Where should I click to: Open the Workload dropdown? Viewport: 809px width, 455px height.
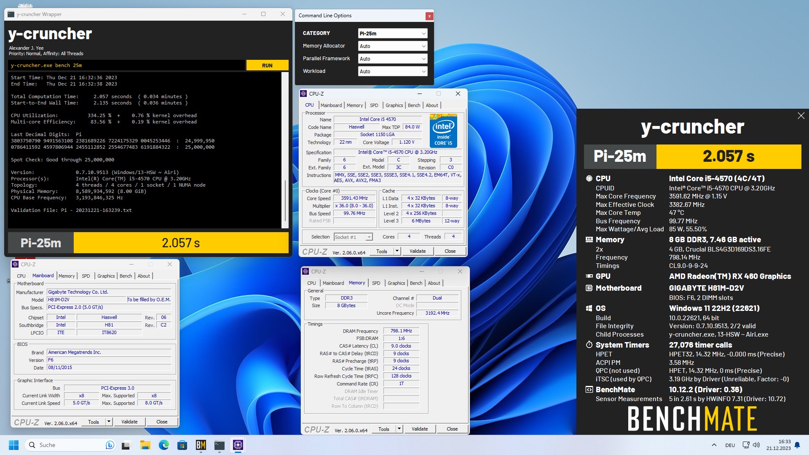[x=392, y=71]
